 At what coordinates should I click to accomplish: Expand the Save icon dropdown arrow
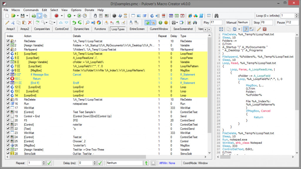(x=27, y=16)
